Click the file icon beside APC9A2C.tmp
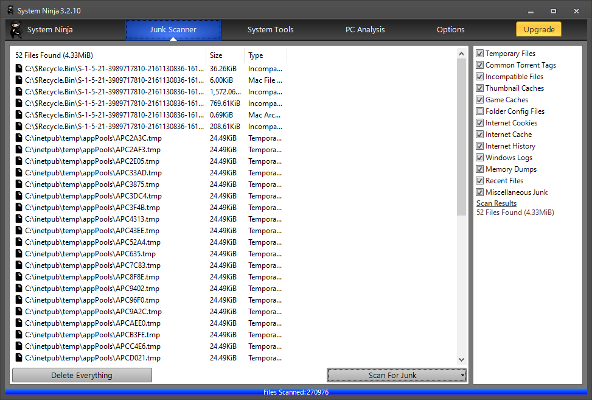Image resolution: width=592 pixels, height=400 pixels. 18,311
